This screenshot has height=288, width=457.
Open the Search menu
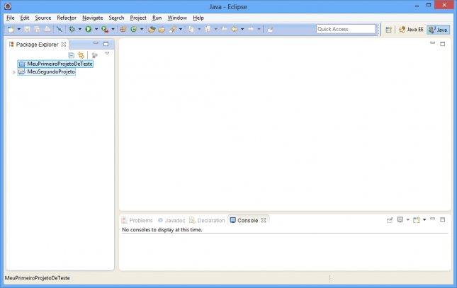116,18
